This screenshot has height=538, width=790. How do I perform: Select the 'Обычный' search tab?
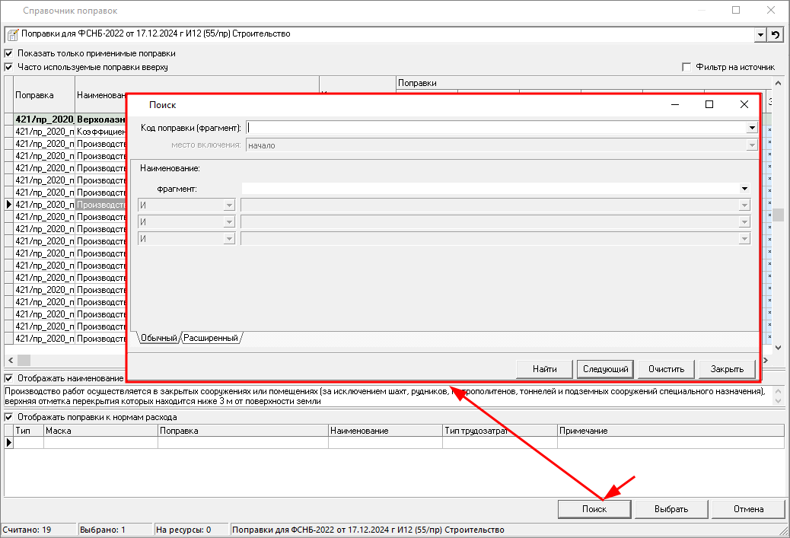(x=158, y=338)
